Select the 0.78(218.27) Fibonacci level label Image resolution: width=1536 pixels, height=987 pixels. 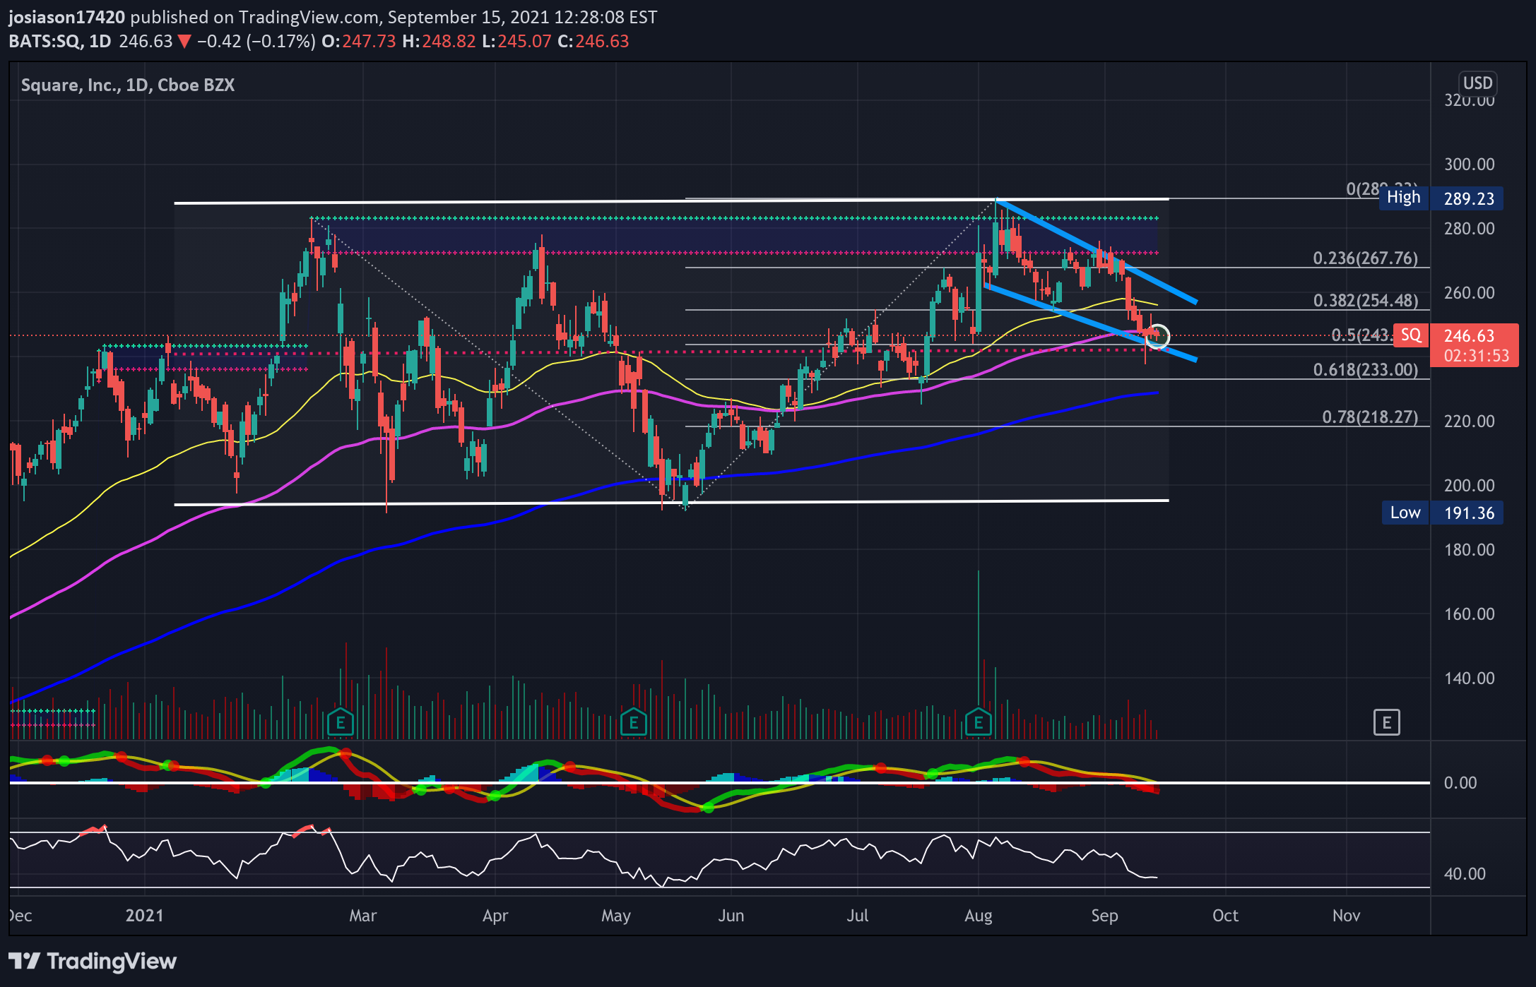[1370, 417]
